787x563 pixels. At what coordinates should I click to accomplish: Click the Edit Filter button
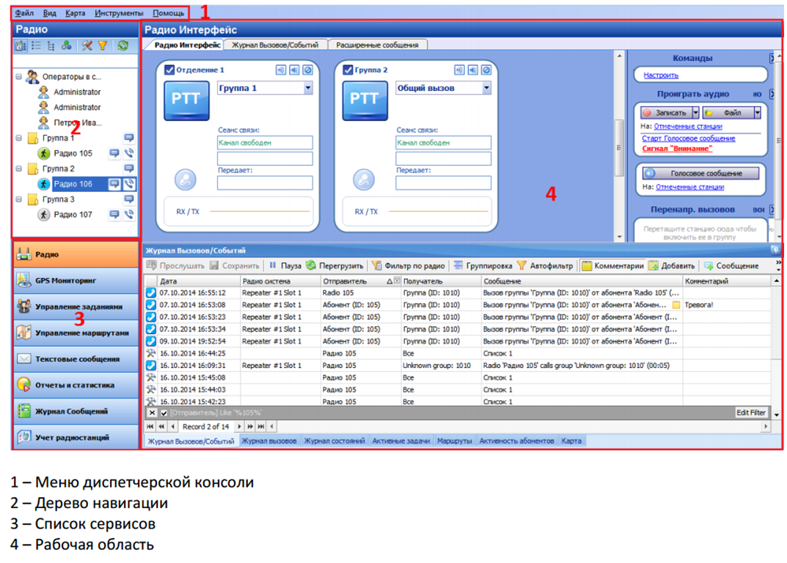(x=751, y=413)
